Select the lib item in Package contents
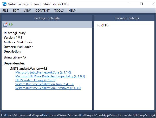The height and width of the screenshot is (118, 156). point(107,25)
